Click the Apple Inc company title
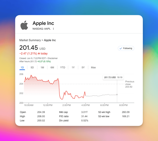 (43, 23)
